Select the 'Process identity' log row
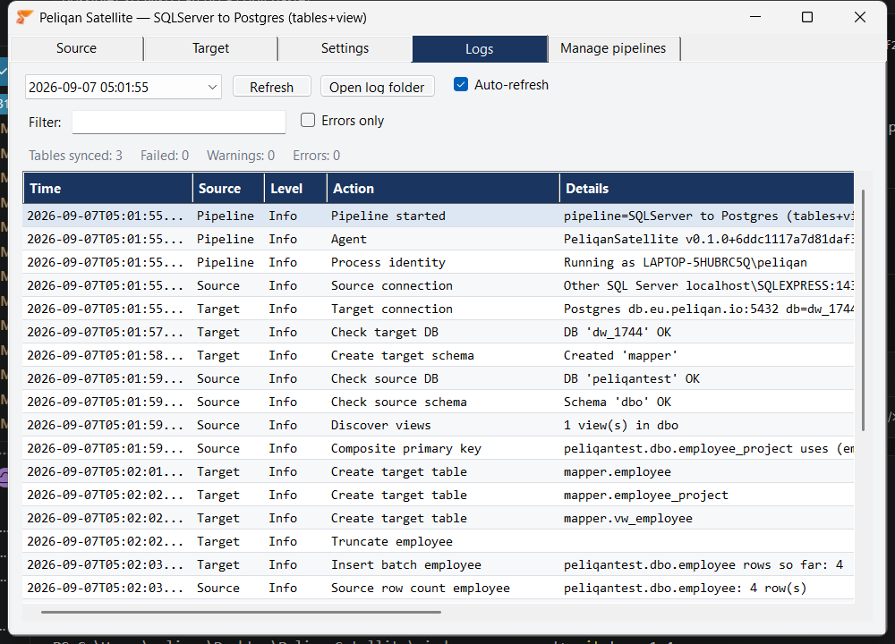Screen dimensions: 895x644 [439, 262]
